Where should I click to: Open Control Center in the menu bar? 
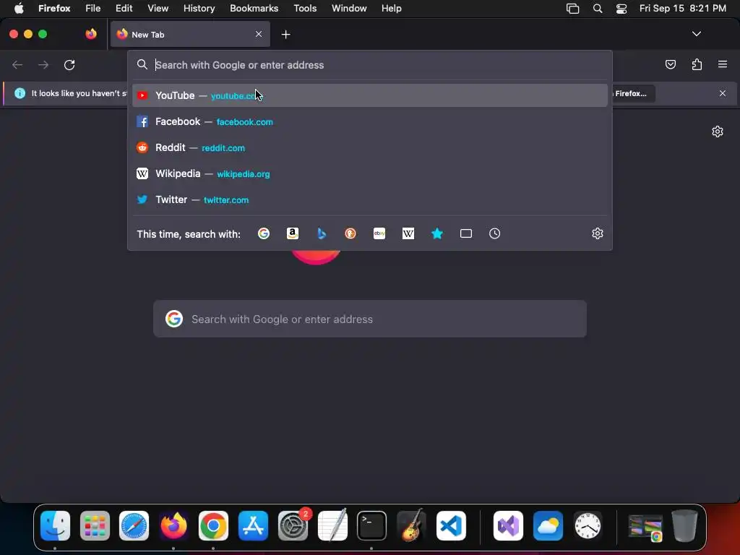(621, 9)
